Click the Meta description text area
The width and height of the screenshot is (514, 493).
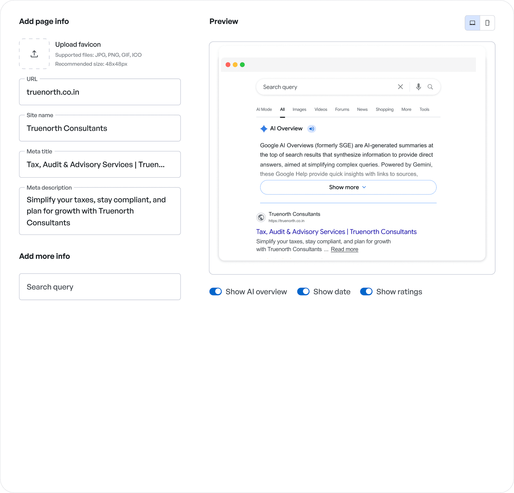100,211
